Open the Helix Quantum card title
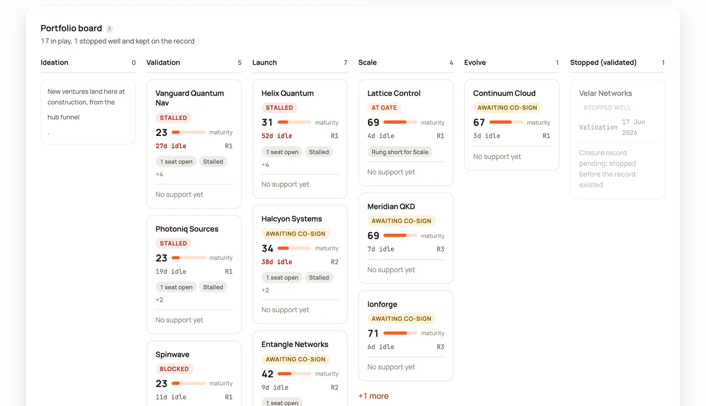Image resolution: width=706 pixels, height=406 pixels. point(287,93)
